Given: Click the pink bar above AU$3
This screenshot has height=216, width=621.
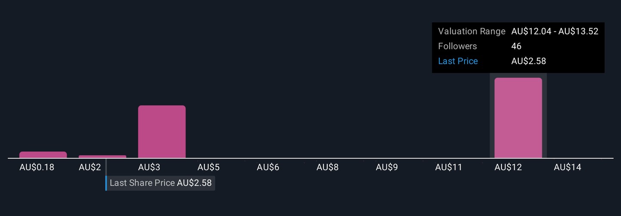Looking at the screenshot, I should point(162,132).
